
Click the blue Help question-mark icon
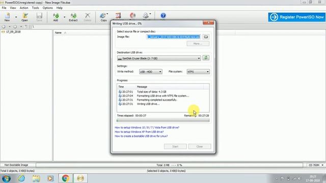(x=163, y=16)
